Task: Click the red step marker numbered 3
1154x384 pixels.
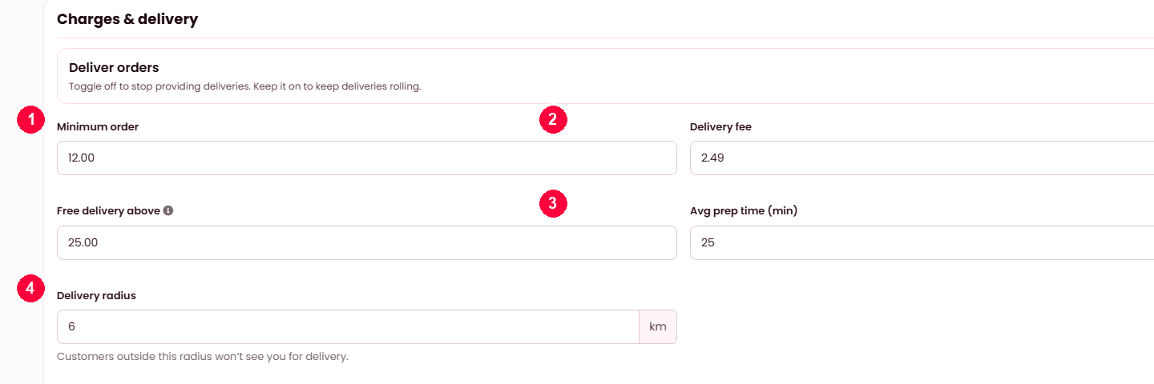Action: [x=553, y=202]
